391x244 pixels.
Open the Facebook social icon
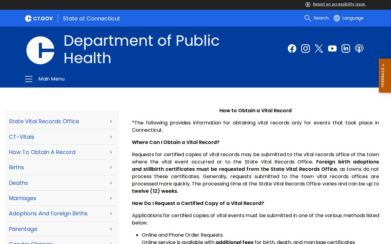[292, 48]
